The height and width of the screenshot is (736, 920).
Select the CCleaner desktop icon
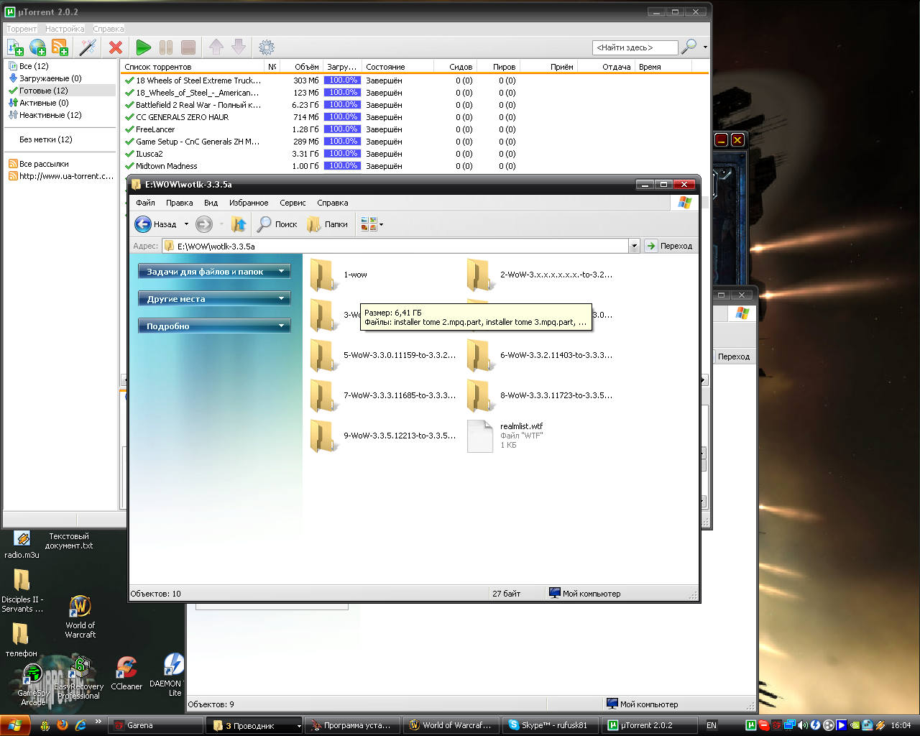pyautogui.click(x=126, y=673)
